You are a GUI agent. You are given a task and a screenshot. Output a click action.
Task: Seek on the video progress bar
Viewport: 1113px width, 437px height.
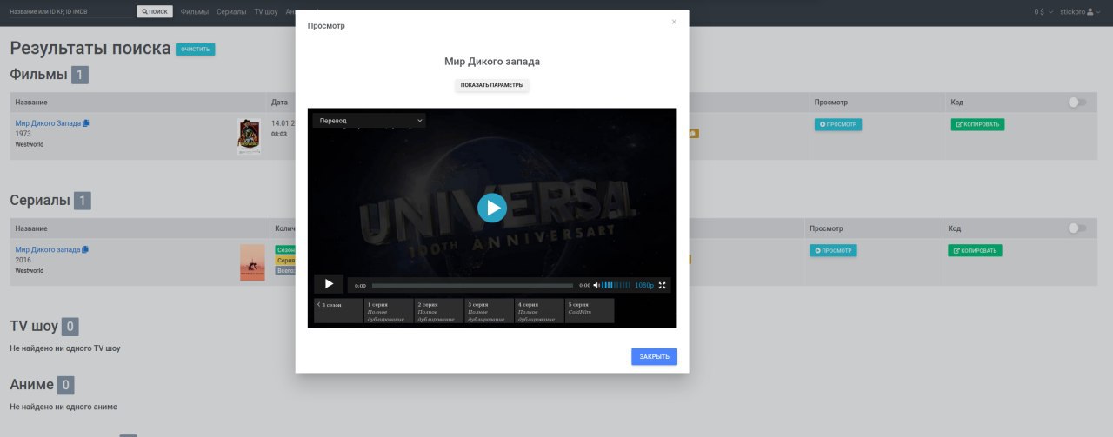[472, 285]
